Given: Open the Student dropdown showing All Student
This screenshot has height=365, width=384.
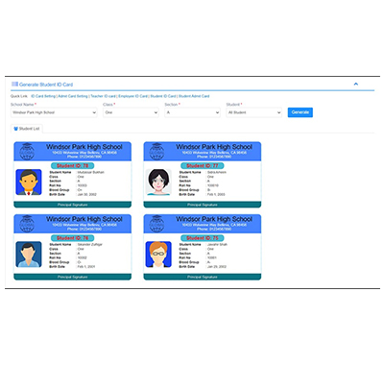Looking at the screenshot, I should click(254, 112).
